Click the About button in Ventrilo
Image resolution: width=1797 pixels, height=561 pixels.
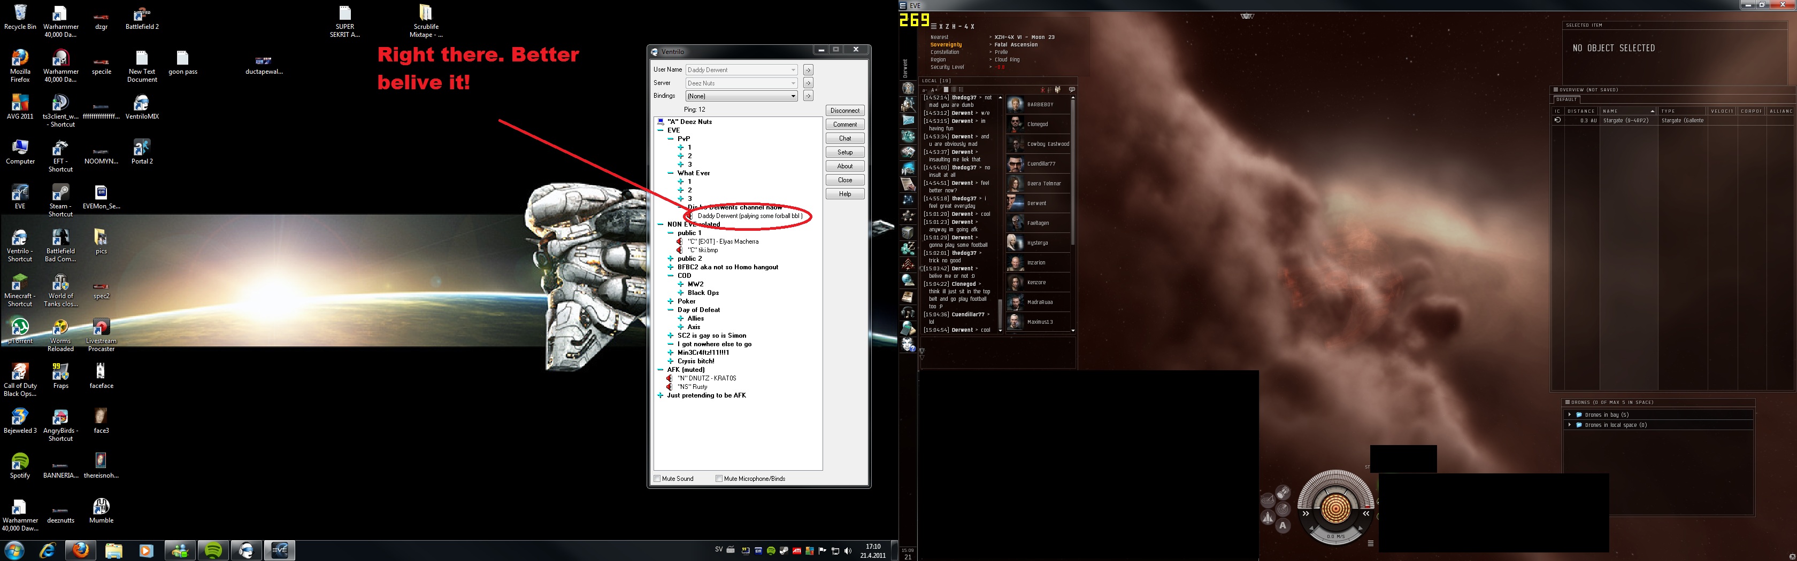845,166
